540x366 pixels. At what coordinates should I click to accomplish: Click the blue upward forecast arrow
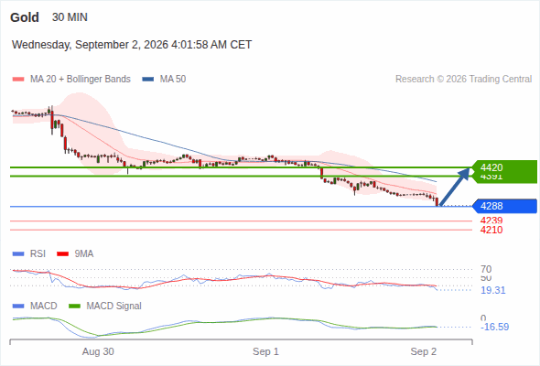[x=454, y=187]
